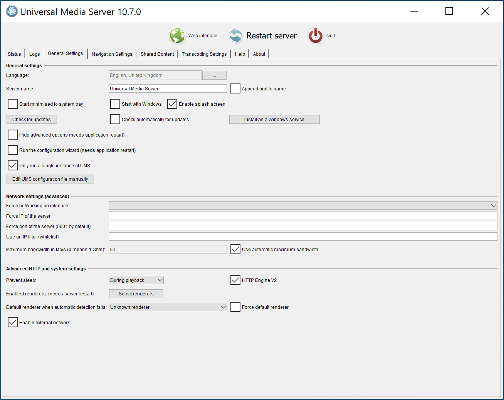Click the Advanced HTTP and system settings heading
Viewport: 504px width, 400px height.
[x=46, y=268]
